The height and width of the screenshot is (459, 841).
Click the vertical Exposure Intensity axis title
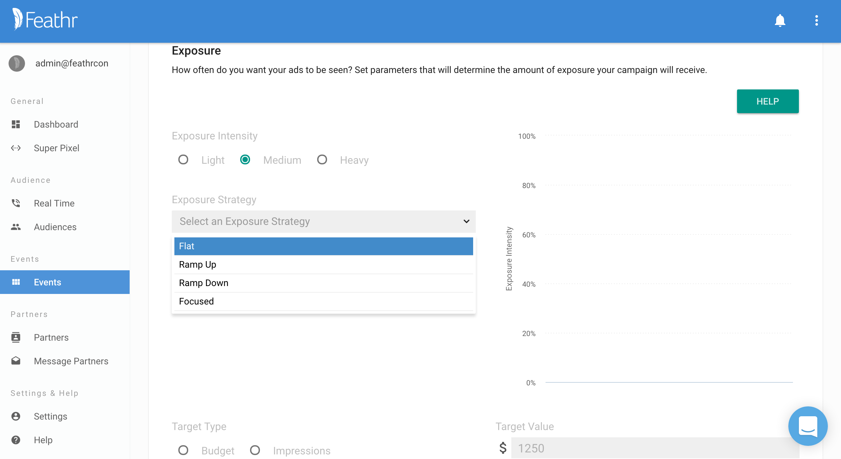509,259
